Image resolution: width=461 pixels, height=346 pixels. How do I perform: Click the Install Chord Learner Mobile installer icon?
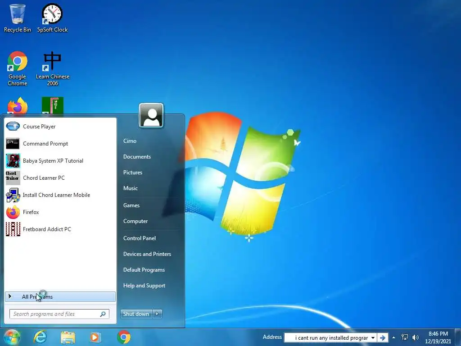(13, 195)
